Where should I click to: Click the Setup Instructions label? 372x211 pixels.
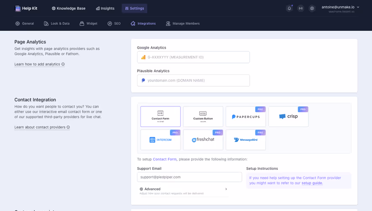[262, 169]
